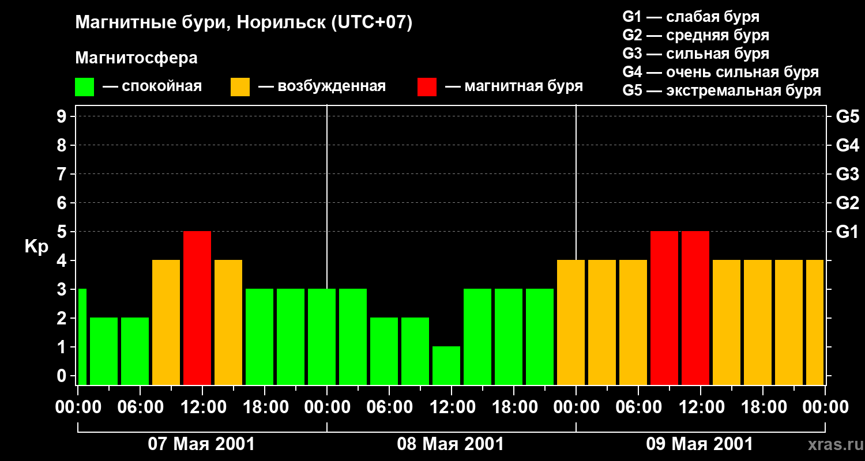The width and height of the screenshot is (865, 461).
Task: Click the second red bar on 09 Мая
Action: [x=695, y=308]
